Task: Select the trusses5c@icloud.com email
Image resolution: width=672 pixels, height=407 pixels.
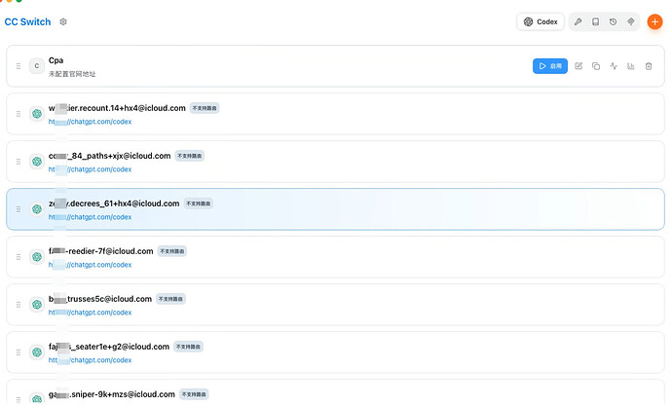Action: click(100, 299)
